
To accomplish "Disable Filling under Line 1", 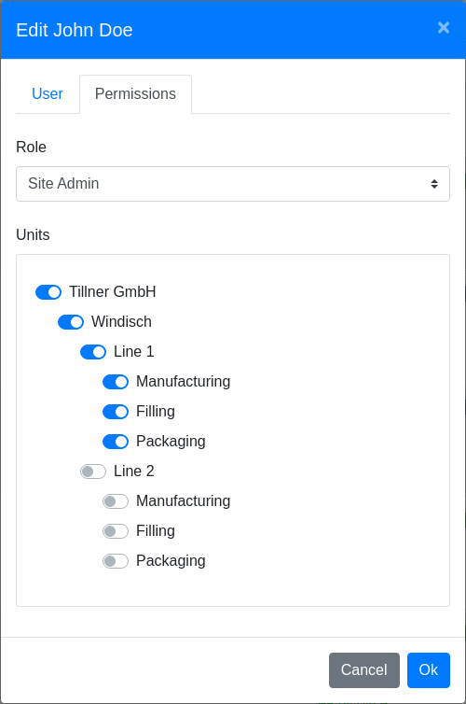I will click(116, 411).
